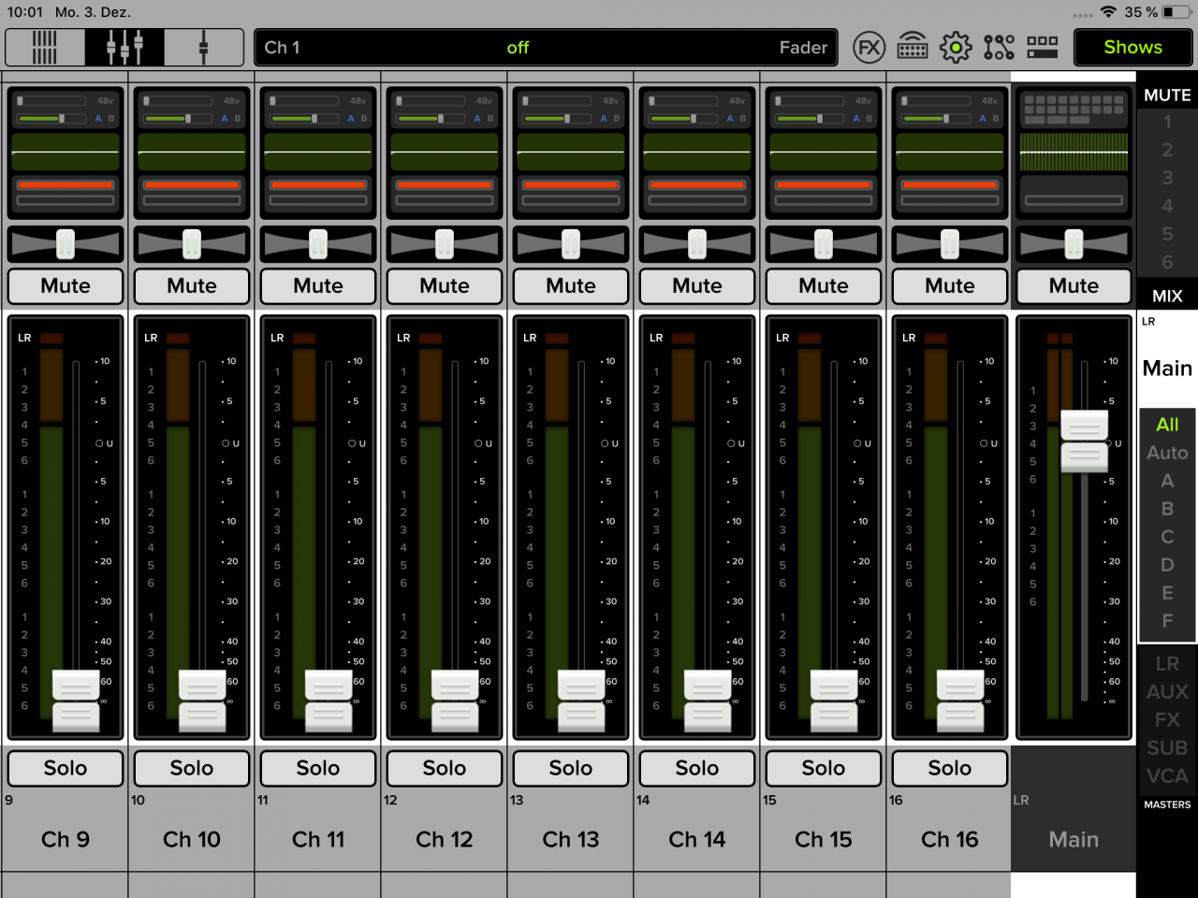Image resolution: width=1198 pixels, height=898 pixels.
Task: Open the quick access panel icon
Action: click(1042, 48)
